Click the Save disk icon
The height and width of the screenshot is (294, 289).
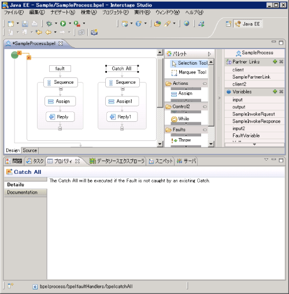click(x=25, y=24)
